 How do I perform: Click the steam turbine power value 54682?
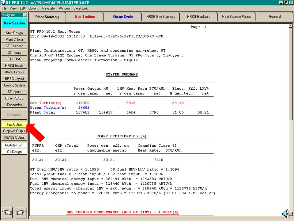click(84, 108)
